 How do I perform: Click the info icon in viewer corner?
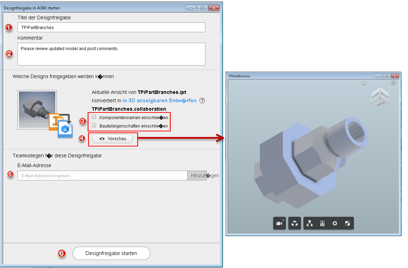[x=393, y=83]
